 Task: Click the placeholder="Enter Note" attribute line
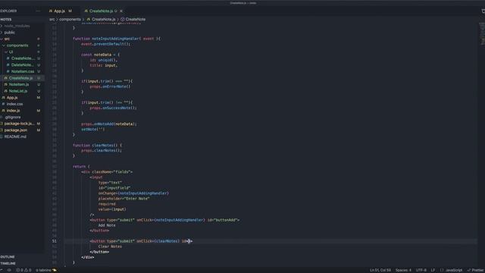point(124,199)
